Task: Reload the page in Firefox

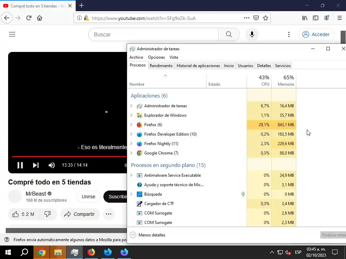Action: 29,18
